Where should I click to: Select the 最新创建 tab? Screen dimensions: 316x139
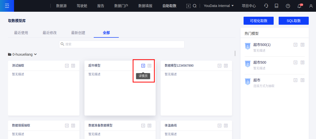pyautogui.click(x=78, y=33)
